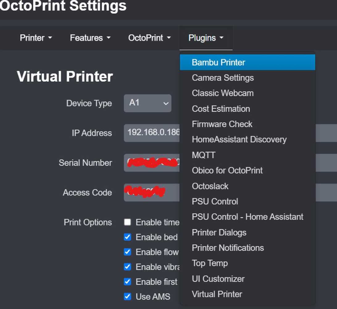The width and height of the screenshot is (337, 309).
Task: Open HomeAssistant Discovery settings
Action: point(239,139)
